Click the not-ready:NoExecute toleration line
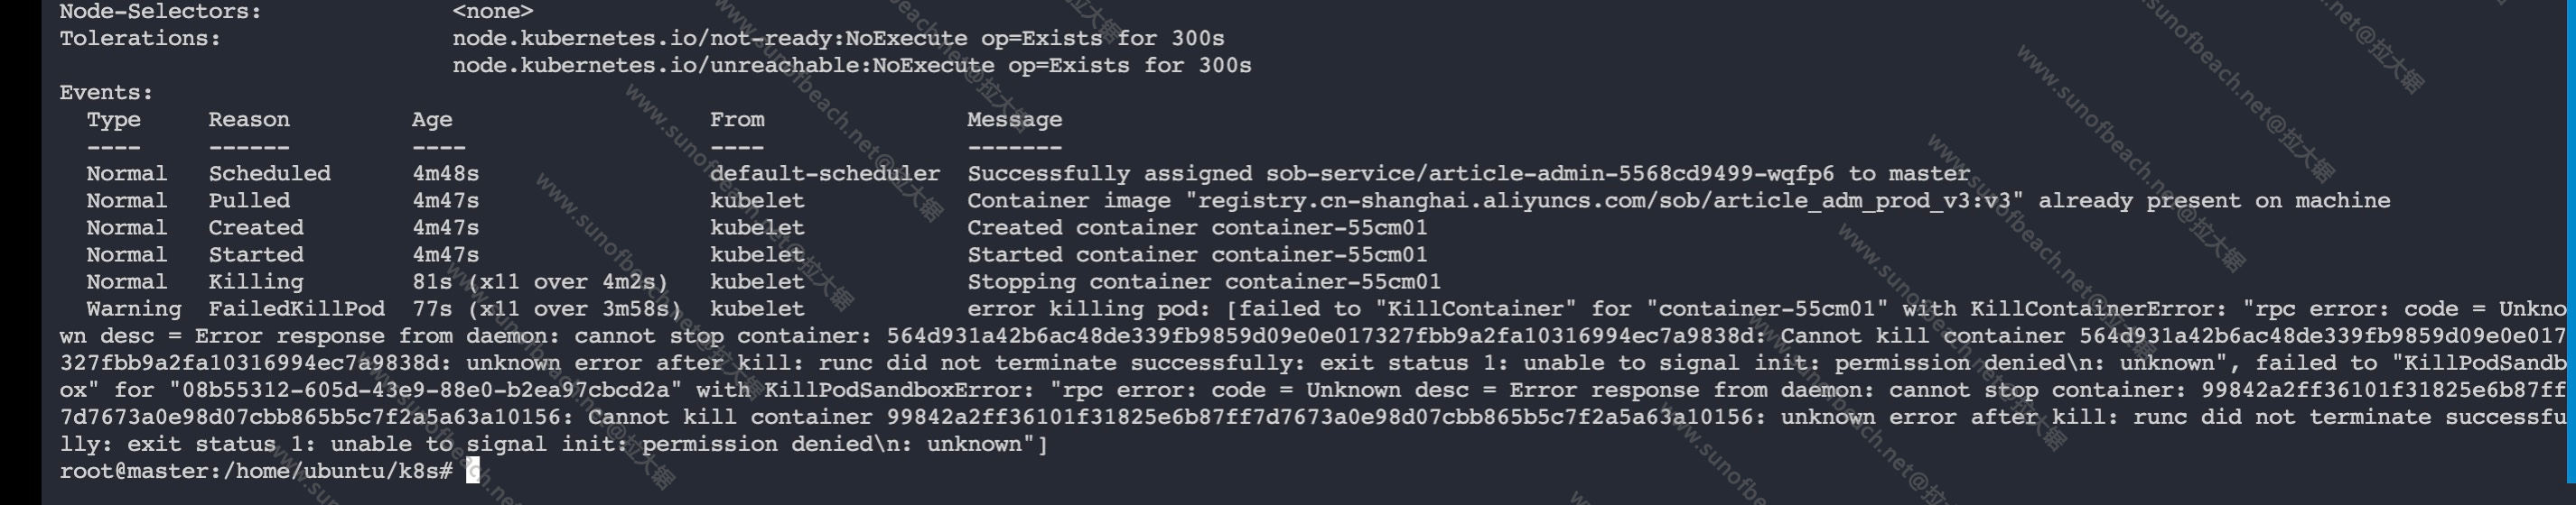The height and width of the screenshot is (505, 2576). click(838, 39)
